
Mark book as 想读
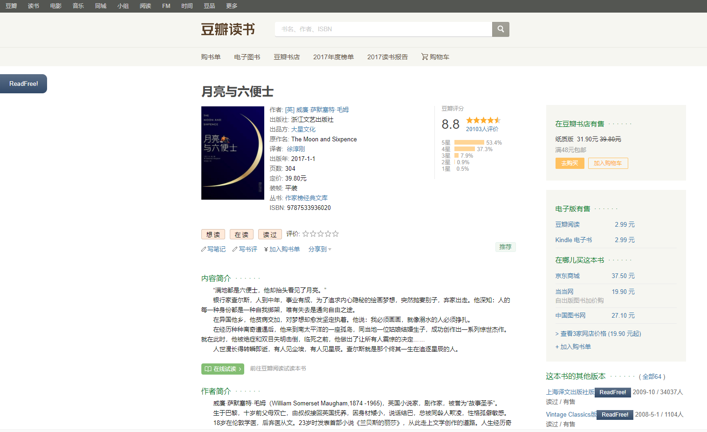213,235
